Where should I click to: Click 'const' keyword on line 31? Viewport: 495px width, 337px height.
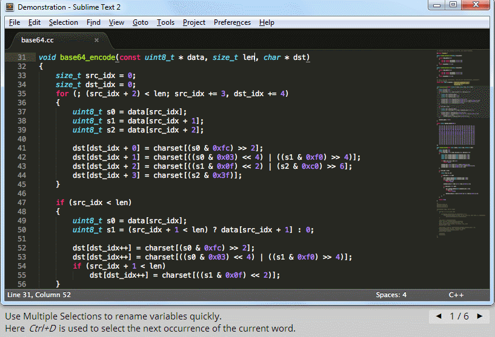[x=130, y=57]
